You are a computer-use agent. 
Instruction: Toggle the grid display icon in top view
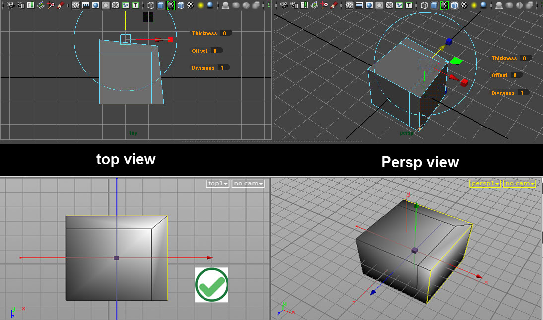[75, 5]
